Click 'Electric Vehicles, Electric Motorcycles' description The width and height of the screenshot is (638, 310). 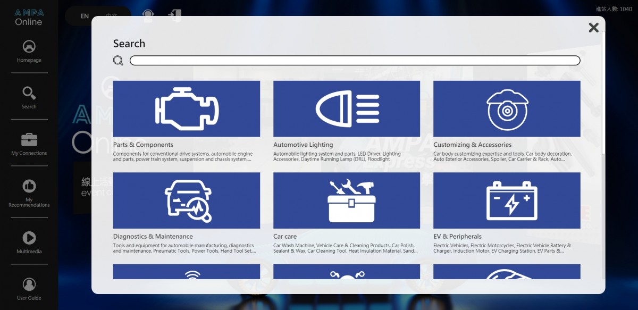[x=502, y=248]
